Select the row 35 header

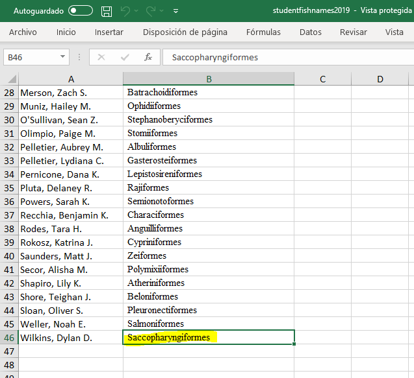(x=9, y=188)
